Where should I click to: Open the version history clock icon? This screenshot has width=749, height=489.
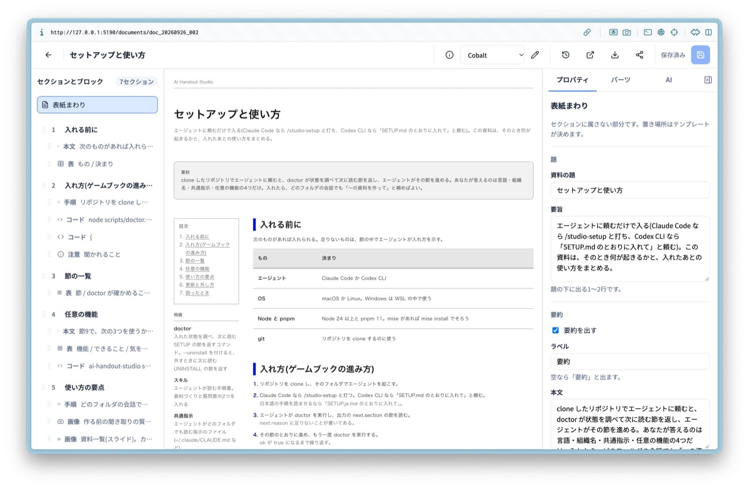[x=565, y=55]
